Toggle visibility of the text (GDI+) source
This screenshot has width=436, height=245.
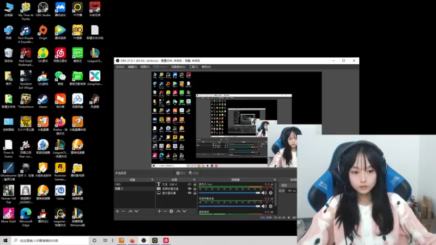click(190, 184)
